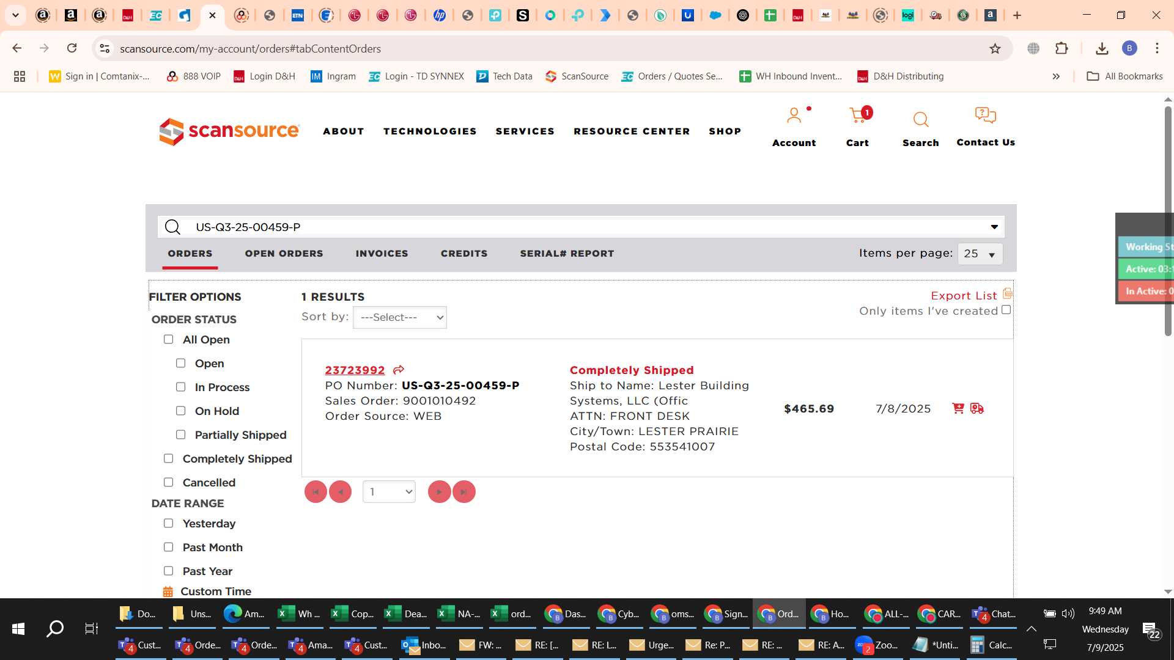This screenshot has width=1174, height=660.
Task: Switch to the Credits tab
Action: 464,254
